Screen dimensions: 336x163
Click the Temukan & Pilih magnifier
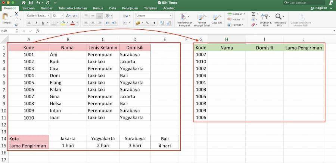[x=279, y=20]
